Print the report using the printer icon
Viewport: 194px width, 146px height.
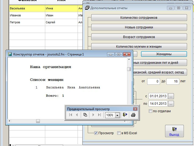133,115
